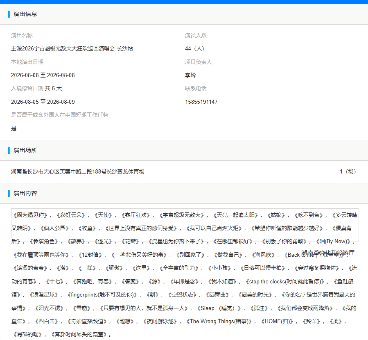Select the song 《夜间游泳池》
The image size is (368, 340).
coord(160,322)
